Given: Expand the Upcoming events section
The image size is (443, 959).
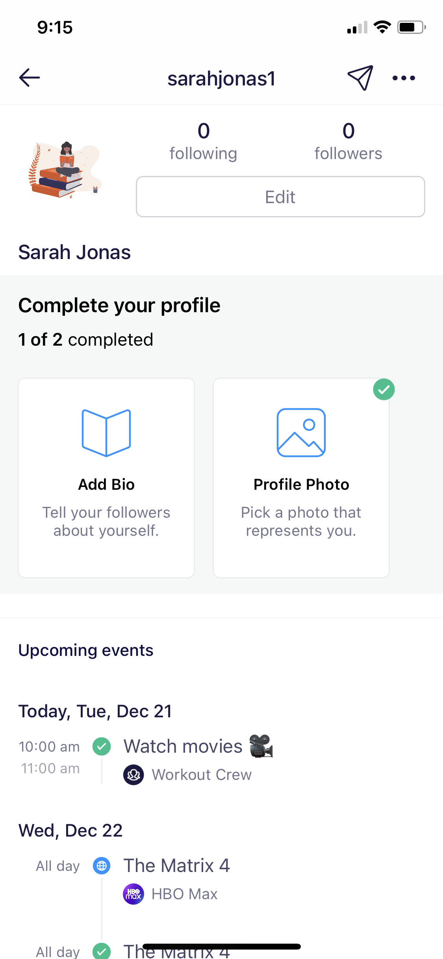Looking at the screenshot, I should 86,650.
